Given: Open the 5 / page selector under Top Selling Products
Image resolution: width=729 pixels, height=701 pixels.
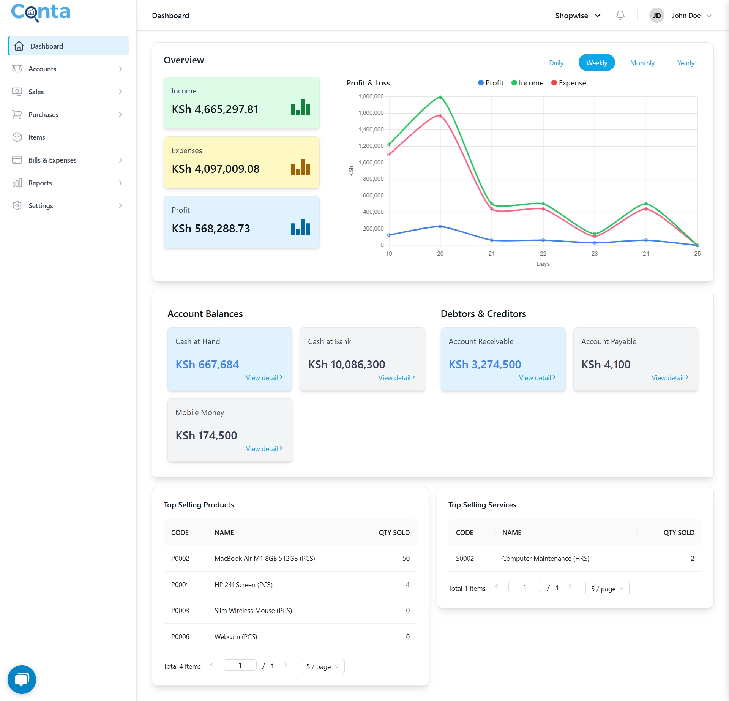Looking at the screenshot, I should [x=322, y=666].
